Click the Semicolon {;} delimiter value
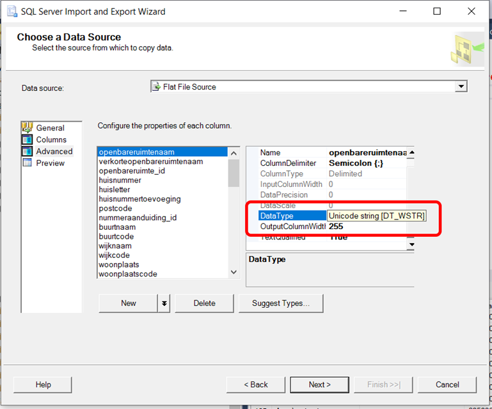Image resolution: width=492 pixels, height=409 pixels. (356, 163)
